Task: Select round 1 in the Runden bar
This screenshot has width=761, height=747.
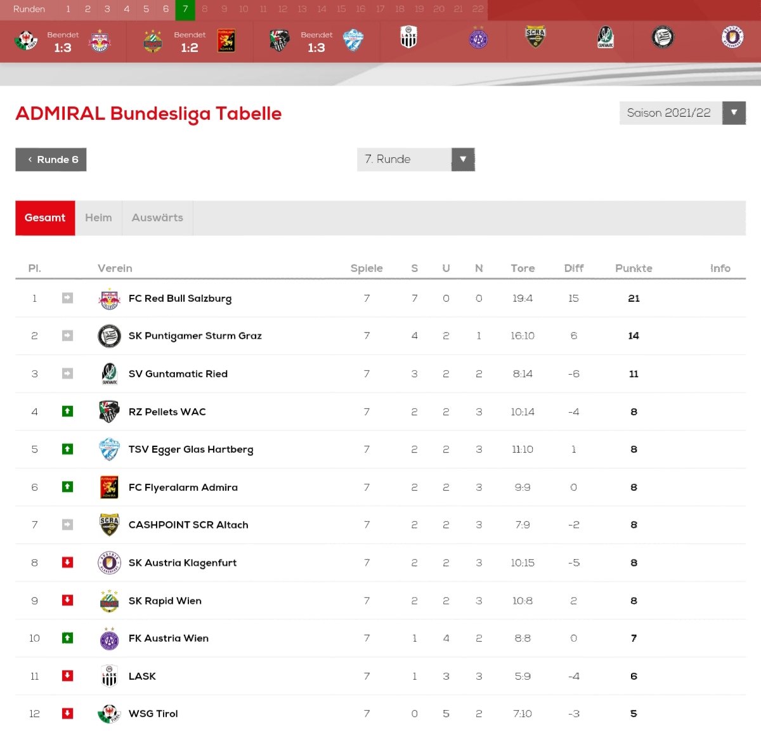Action: [68, 10]
